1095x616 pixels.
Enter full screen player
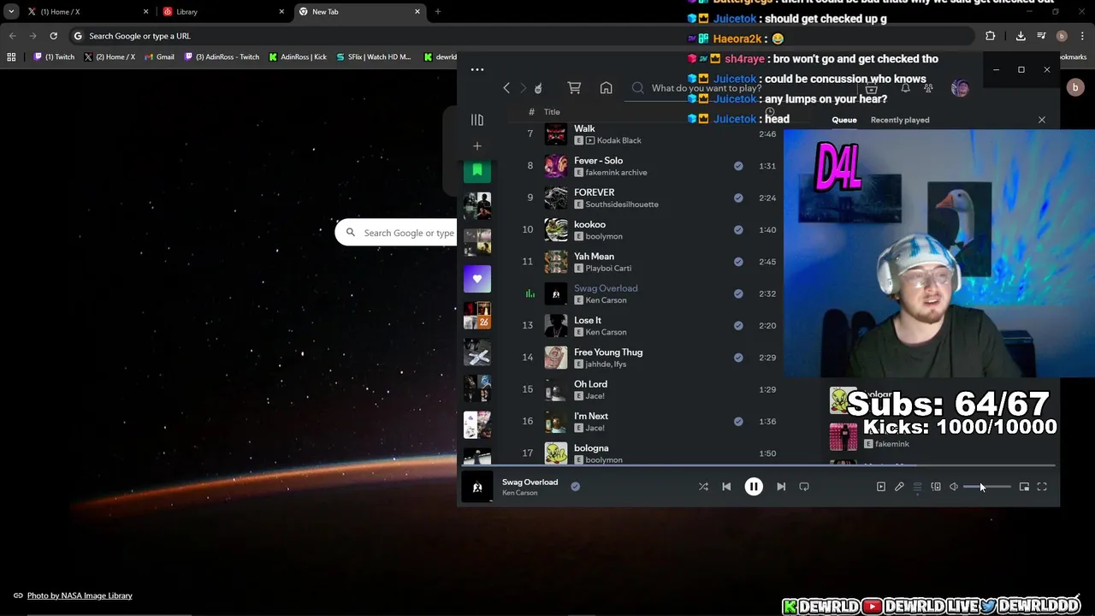pyautogui.click(x=1042, y=487)
